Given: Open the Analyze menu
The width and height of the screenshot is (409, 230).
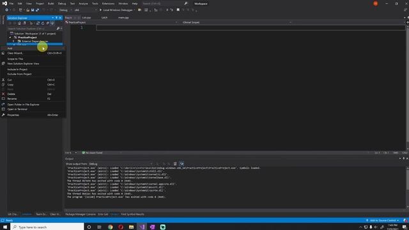Looking at the screenshot, I should click(83, 4).
